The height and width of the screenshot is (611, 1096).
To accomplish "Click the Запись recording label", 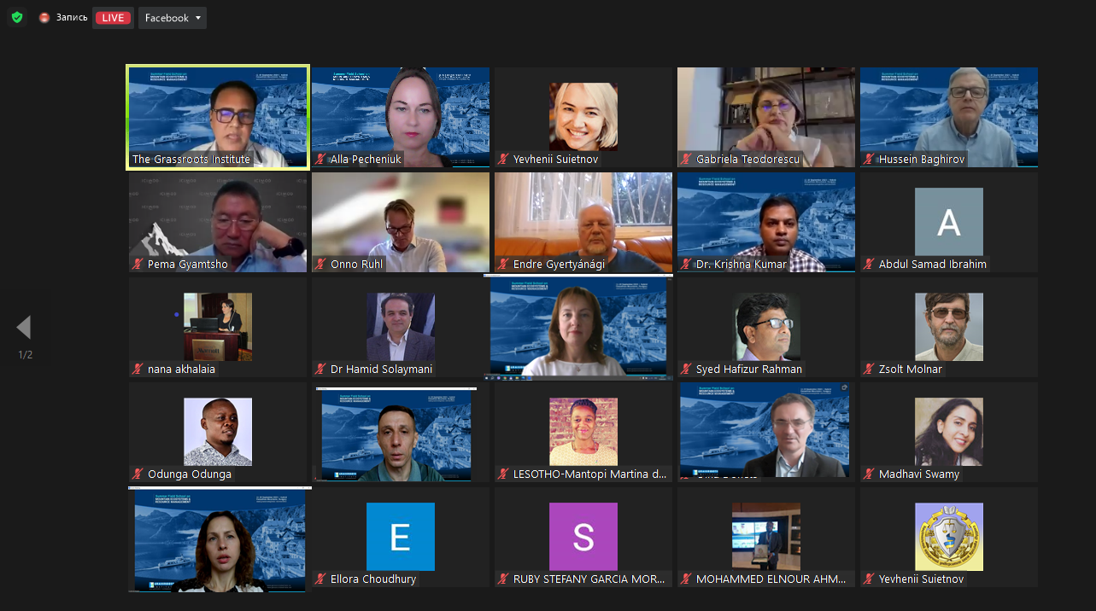I will 72,18.
